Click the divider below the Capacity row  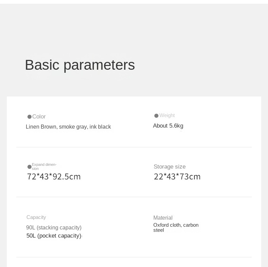click(x=134, y=257)
